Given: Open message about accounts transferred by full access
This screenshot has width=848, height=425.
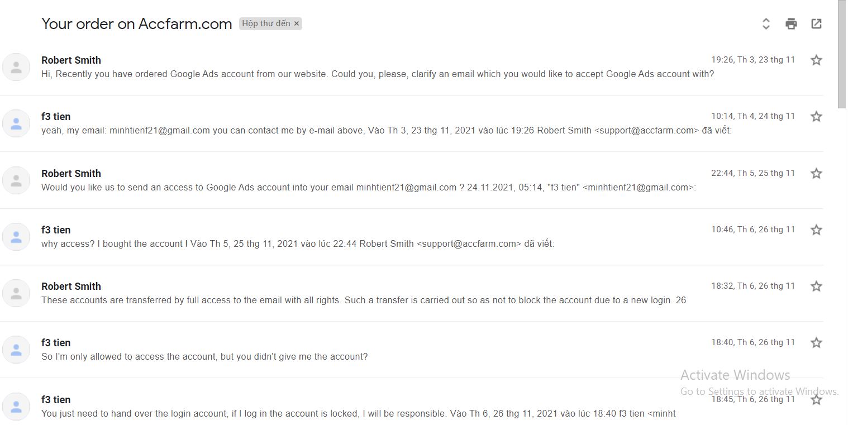Looking at the screenshot, I should click(412, 293).
